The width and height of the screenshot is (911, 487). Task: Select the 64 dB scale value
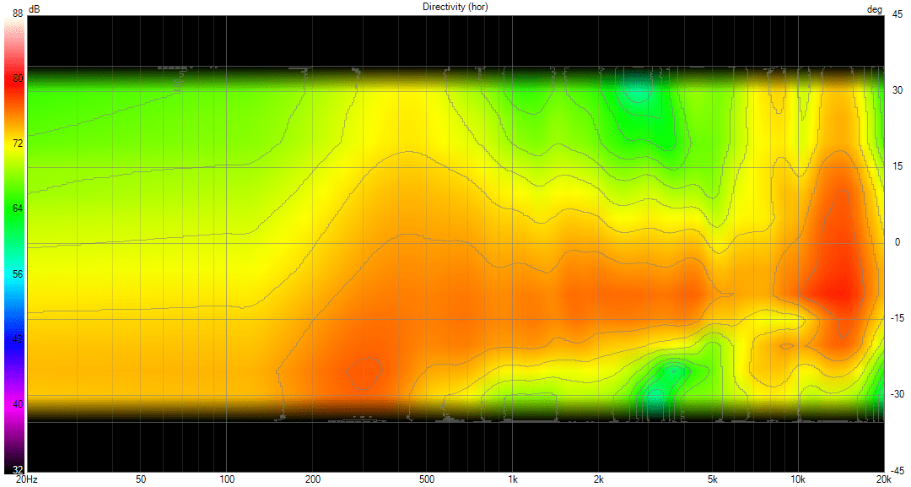pos(18,208)
